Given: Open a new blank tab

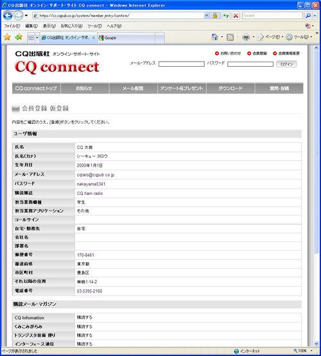Looking at the screenshot, I should click(160, 38).
